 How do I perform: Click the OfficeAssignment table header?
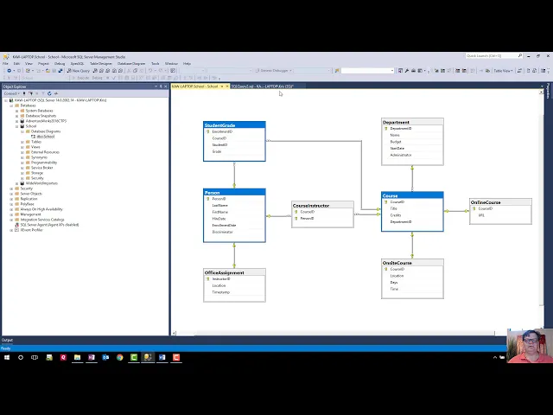click(x=234, y=272)
